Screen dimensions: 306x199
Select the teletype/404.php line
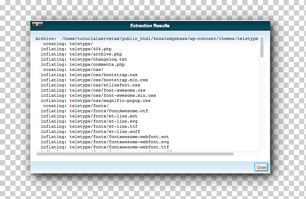[x=76, y=49]
